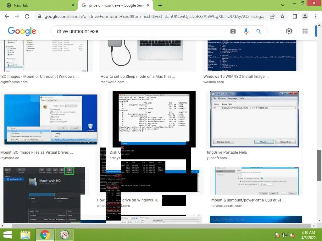Open the compass app on the taskbar
322x241 pixels.
64,235
